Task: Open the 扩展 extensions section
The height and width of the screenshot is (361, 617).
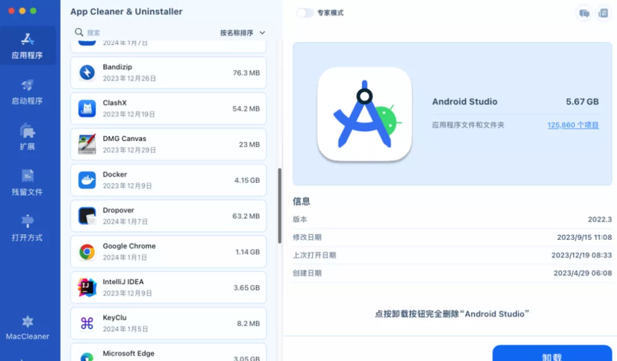Action: 27,137
